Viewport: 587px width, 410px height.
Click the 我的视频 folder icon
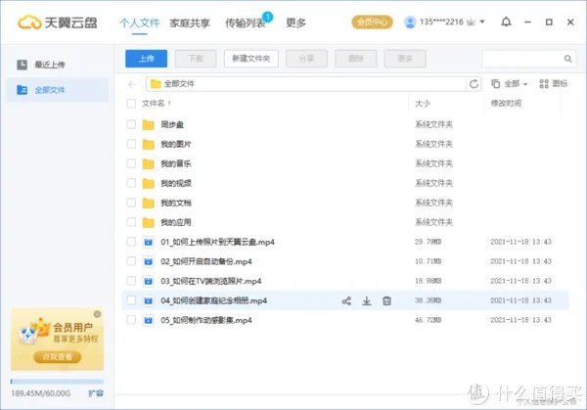pos(149,183)
